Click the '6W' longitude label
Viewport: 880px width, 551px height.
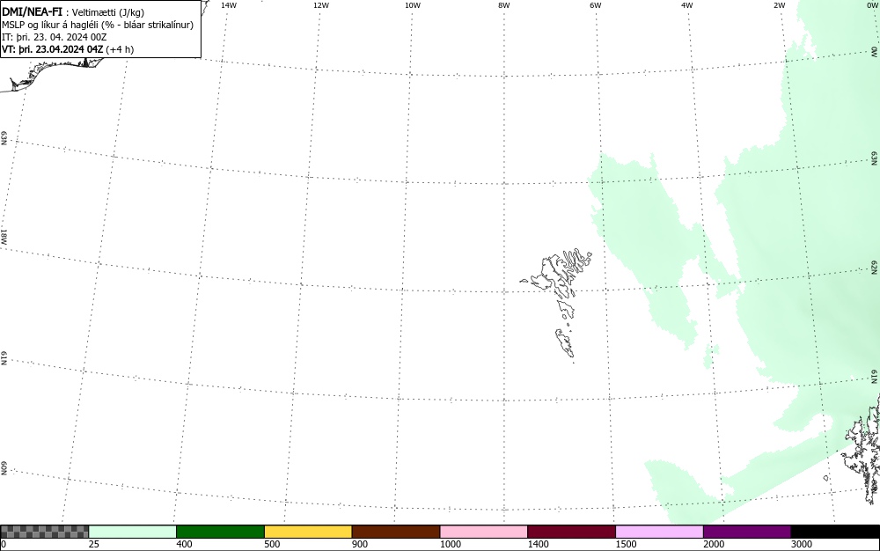596,5
